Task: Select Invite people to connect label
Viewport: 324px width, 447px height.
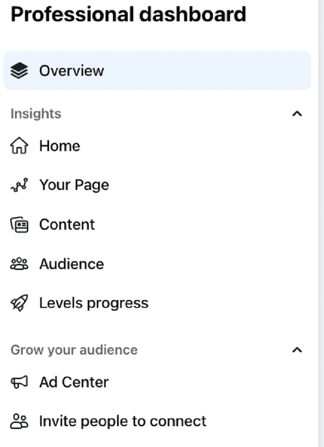Action: pos(123,421)
